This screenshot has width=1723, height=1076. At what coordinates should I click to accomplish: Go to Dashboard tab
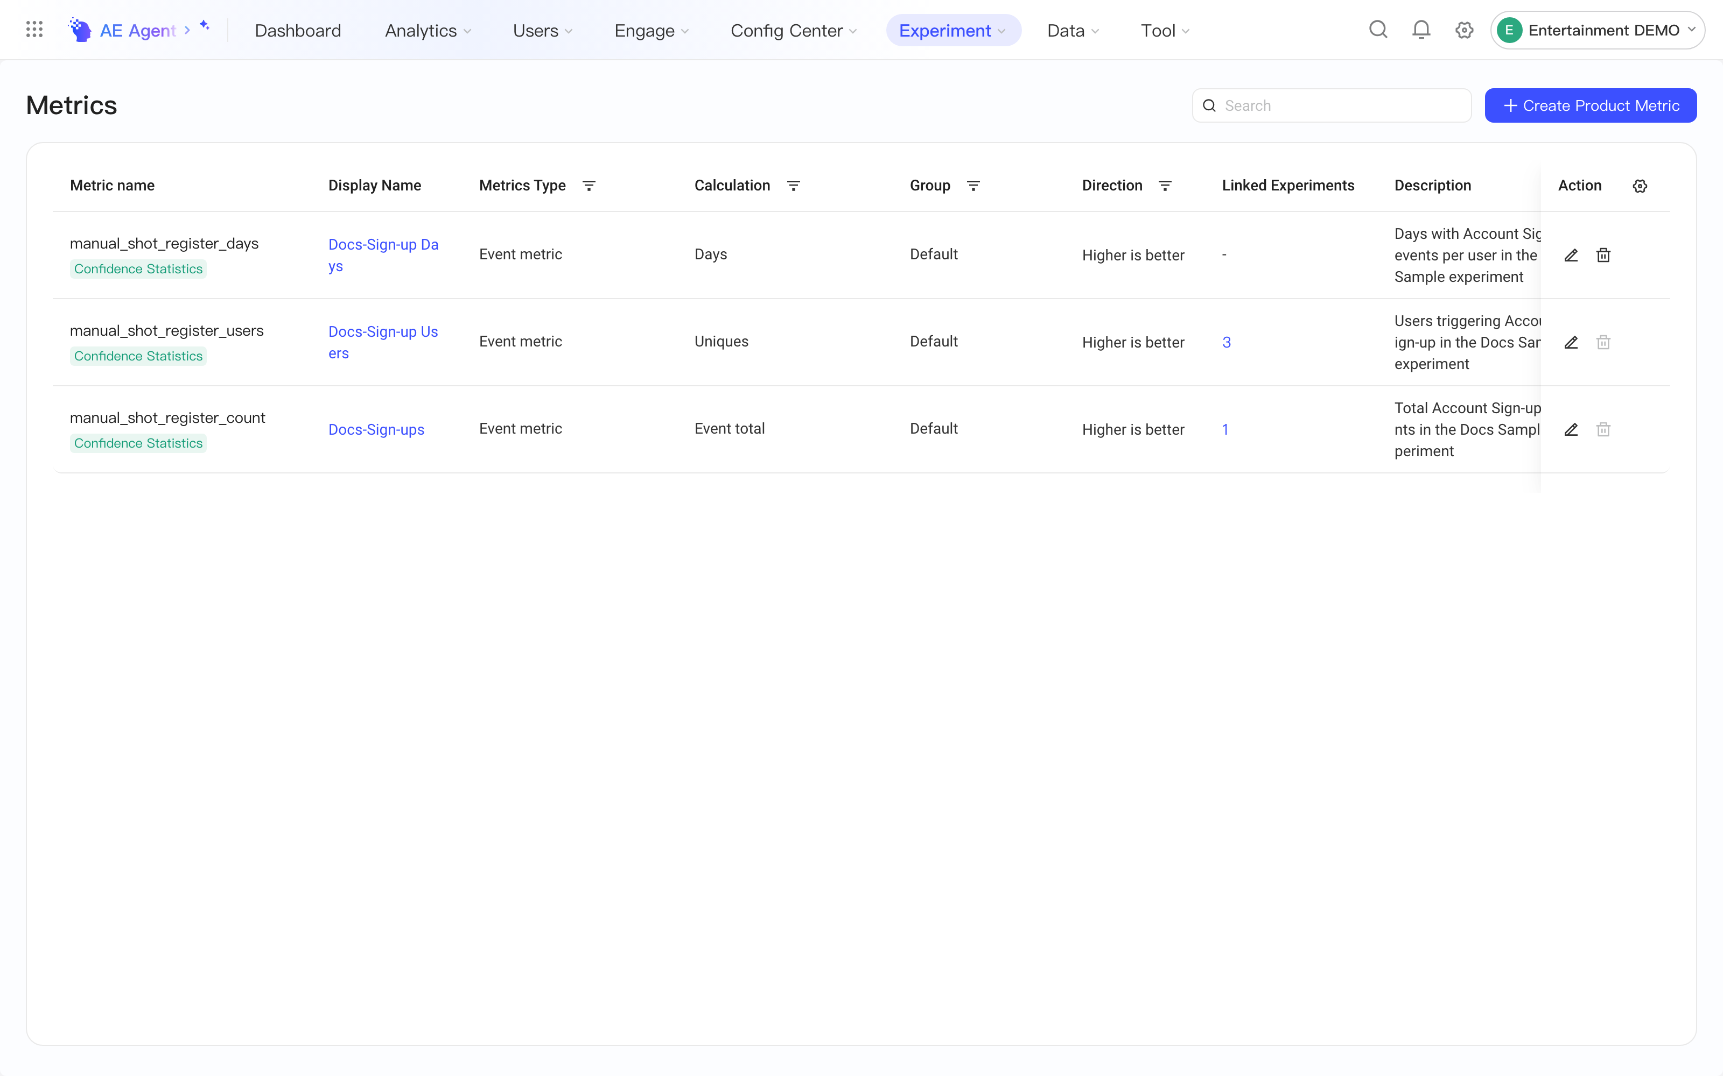point(298,31)
